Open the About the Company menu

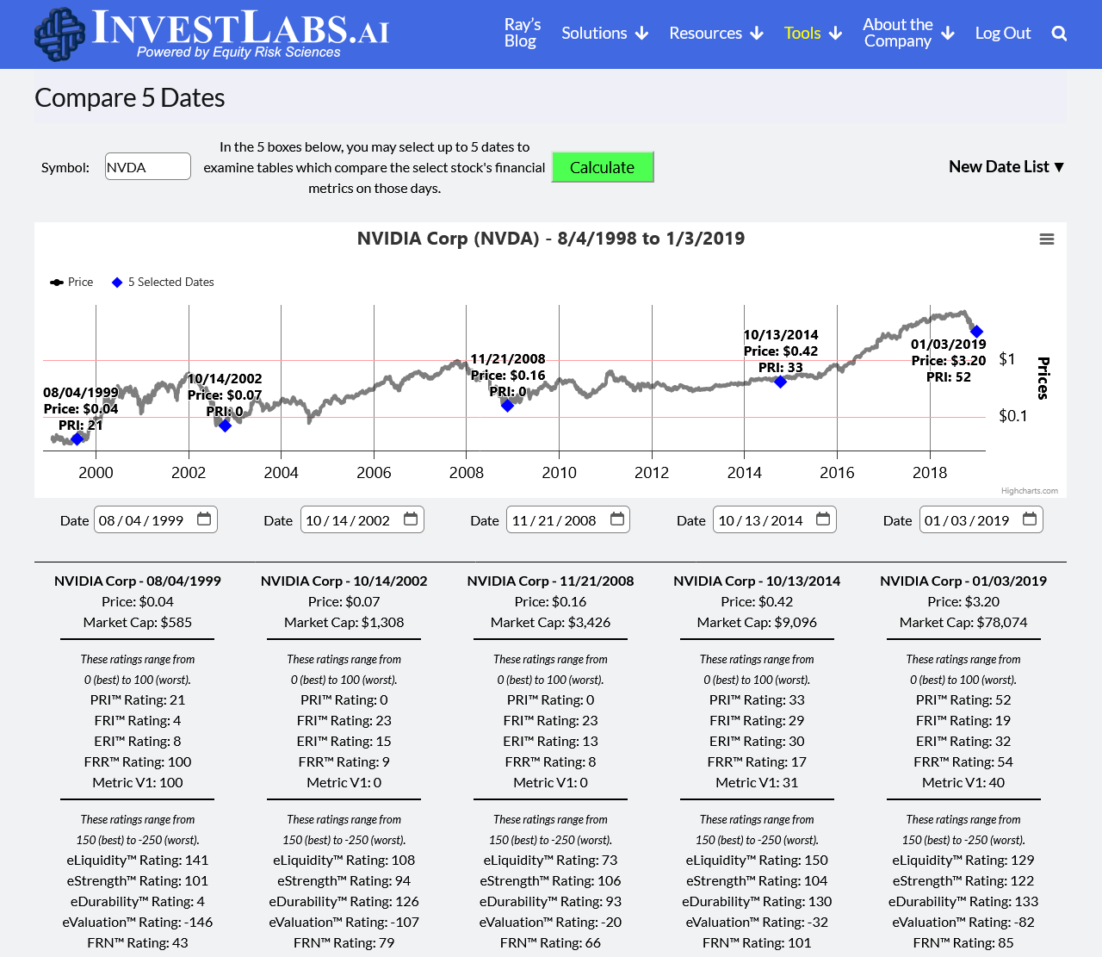907,34
